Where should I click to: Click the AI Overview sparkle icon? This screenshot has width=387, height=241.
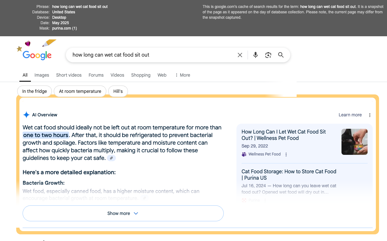pos(26,115)
